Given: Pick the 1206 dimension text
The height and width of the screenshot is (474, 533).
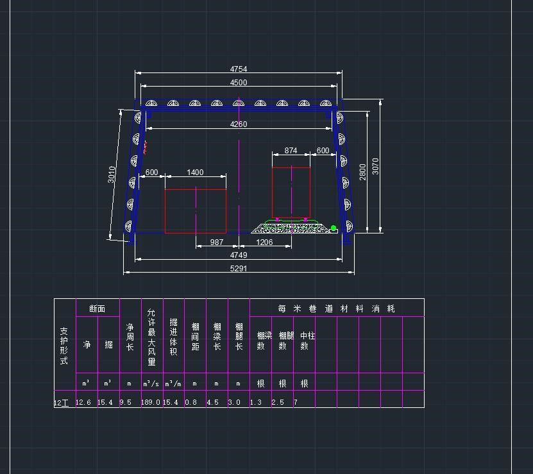Looking at the screenshot, I should 264,242.
